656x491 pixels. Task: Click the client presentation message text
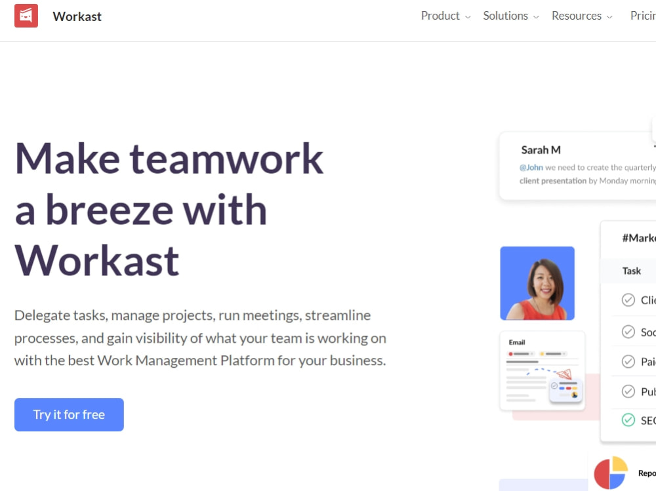pyautogui.click(x=552, y=181)
